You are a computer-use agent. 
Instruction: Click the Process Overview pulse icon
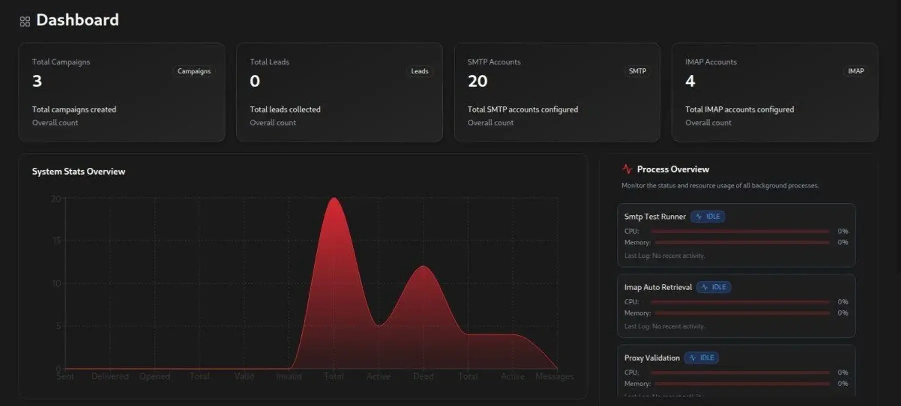627,169
